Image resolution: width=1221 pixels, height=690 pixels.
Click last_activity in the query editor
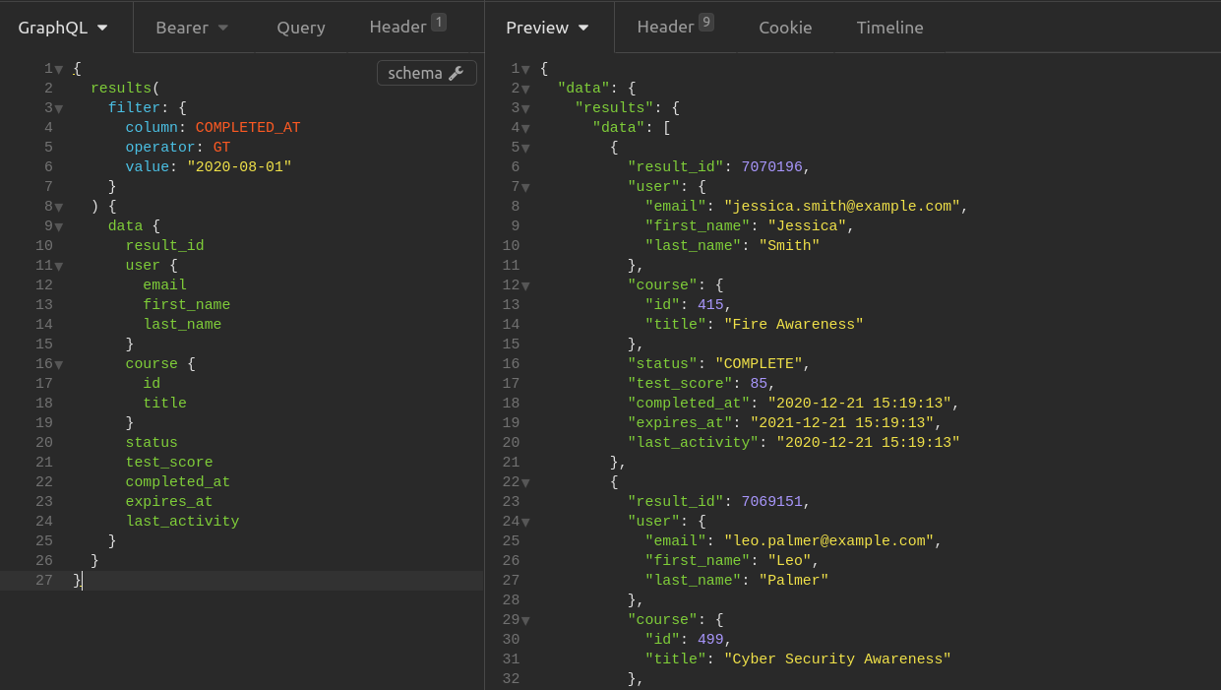[182, 521]
